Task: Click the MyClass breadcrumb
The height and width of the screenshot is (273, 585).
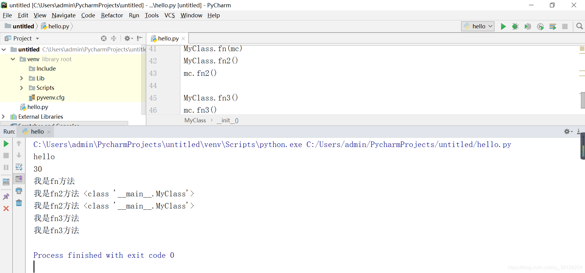Action: [x=195, y=120]
